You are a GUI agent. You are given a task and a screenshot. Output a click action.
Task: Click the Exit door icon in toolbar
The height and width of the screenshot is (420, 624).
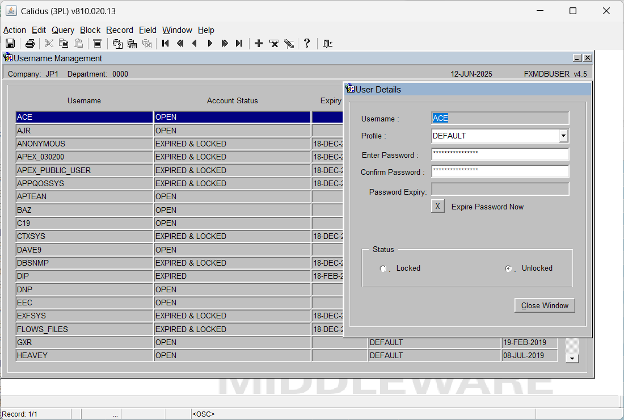click(x=327, y=43)
